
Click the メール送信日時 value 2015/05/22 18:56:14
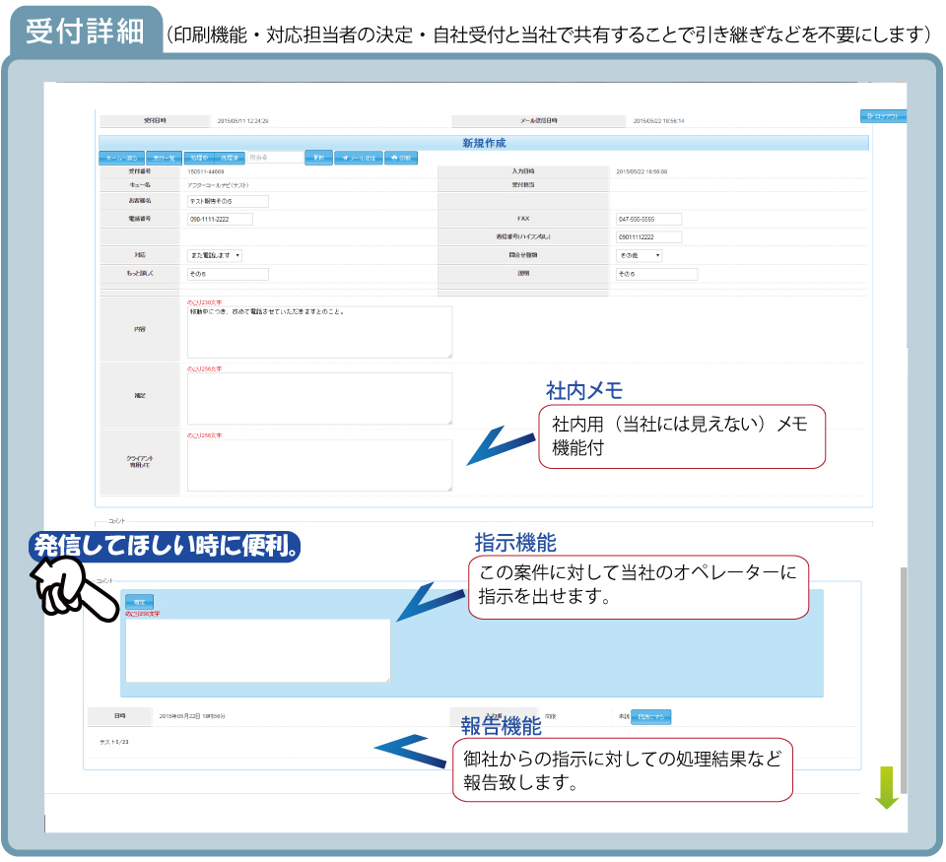(x=658, y=121)
